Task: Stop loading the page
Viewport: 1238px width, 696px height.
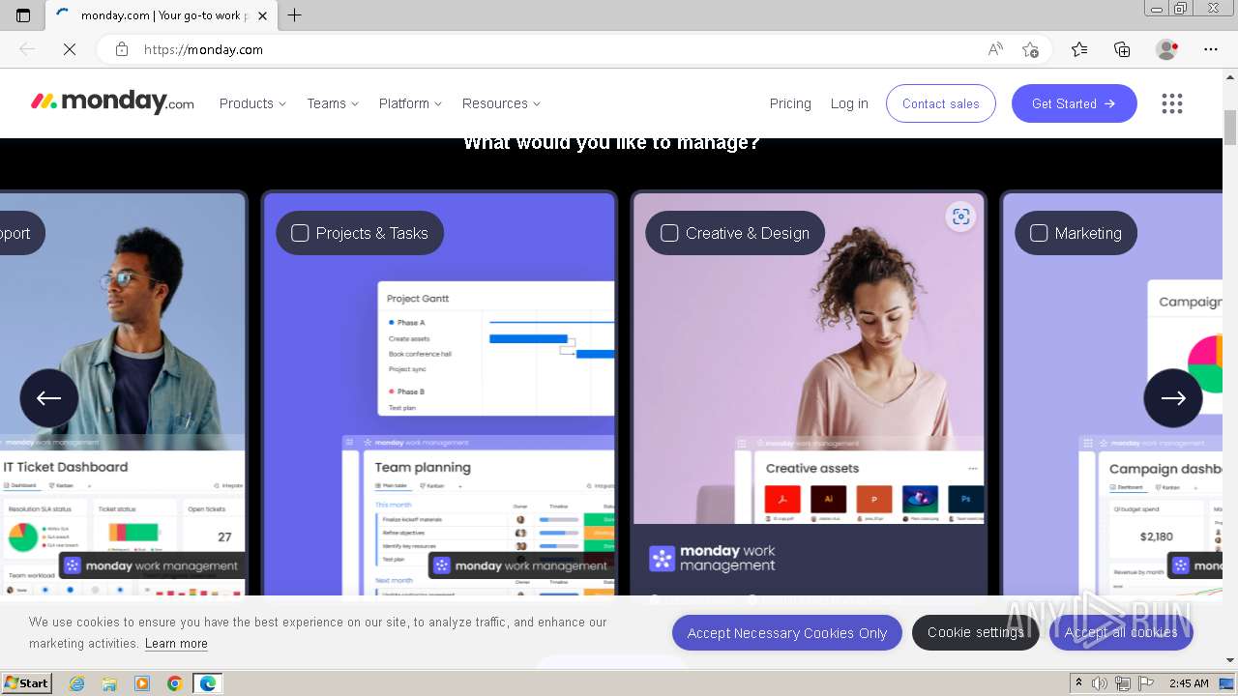Action: 70,49
